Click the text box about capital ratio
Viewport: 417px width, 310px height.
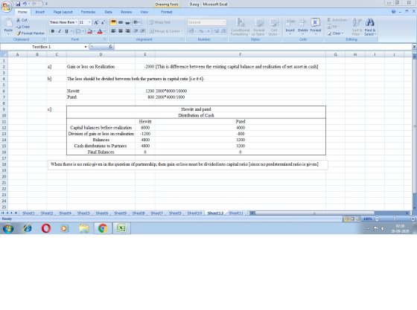188,164
